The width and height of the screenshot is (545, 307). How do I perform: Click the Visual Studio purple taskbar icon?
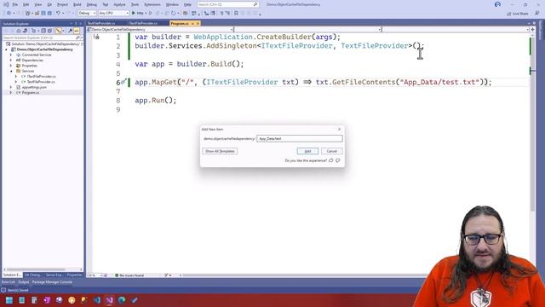(110, 300)
